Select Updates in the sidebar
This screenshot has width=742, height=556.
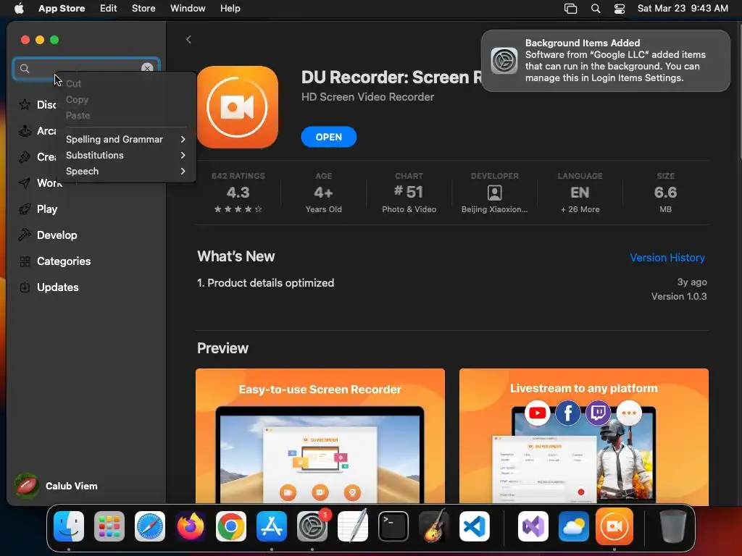coord(58,287)
